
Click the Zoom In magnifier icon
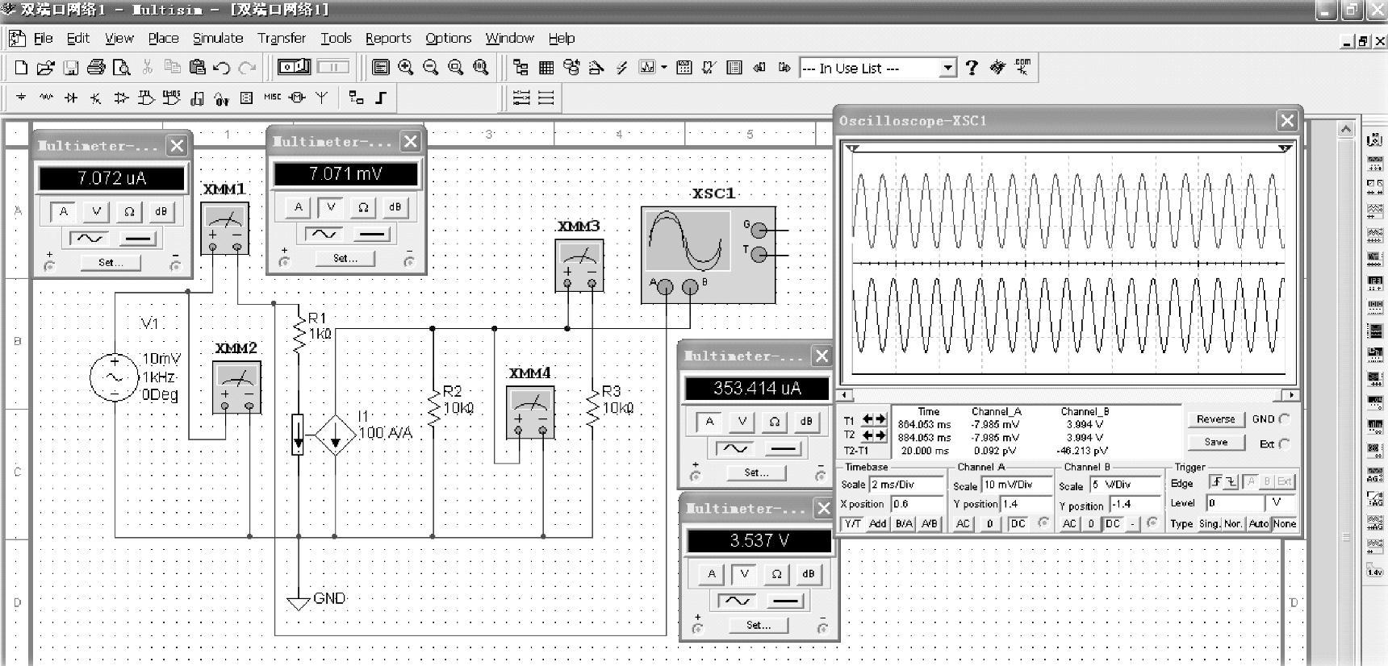coord(406,68)
